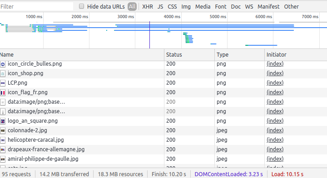Click the 4000 ms timeline label
Viewport: 327px width, 178px height.
click(x=172, y=17)
